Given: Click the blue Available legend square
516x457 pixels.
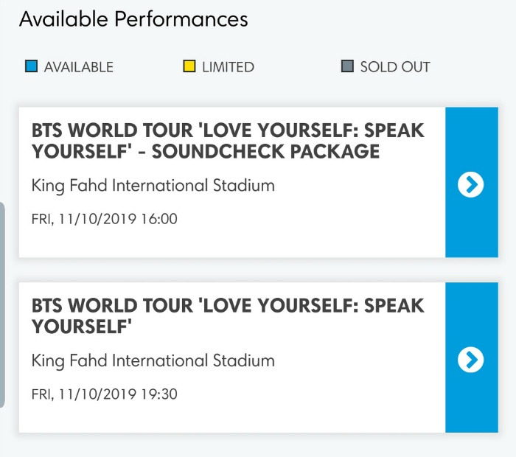Looking at the screenshot, I should [x=31, y=66].
